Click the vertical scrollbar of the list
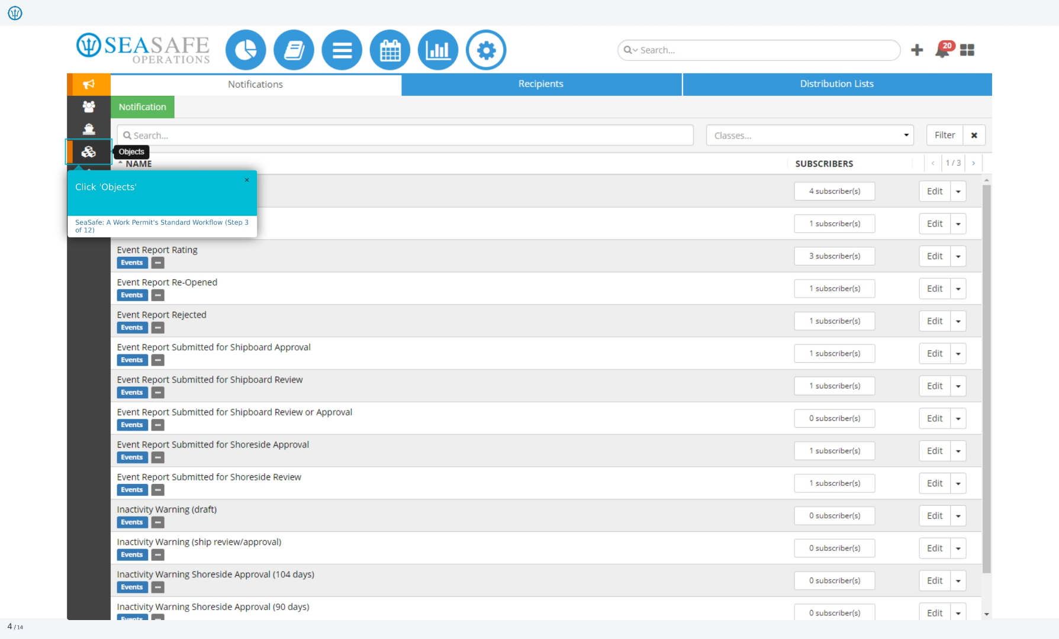 [986, 379]
